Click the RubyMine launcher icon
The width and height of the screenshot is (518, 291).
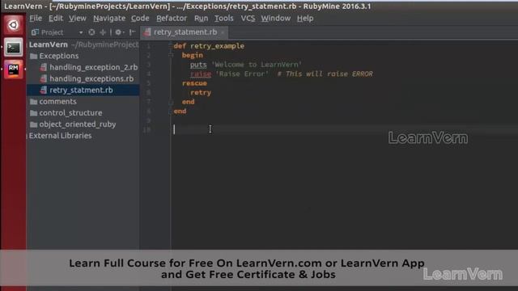pos(13,70)
